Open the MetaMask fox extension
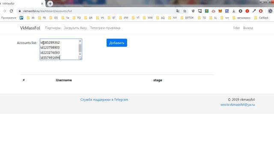 220,11
